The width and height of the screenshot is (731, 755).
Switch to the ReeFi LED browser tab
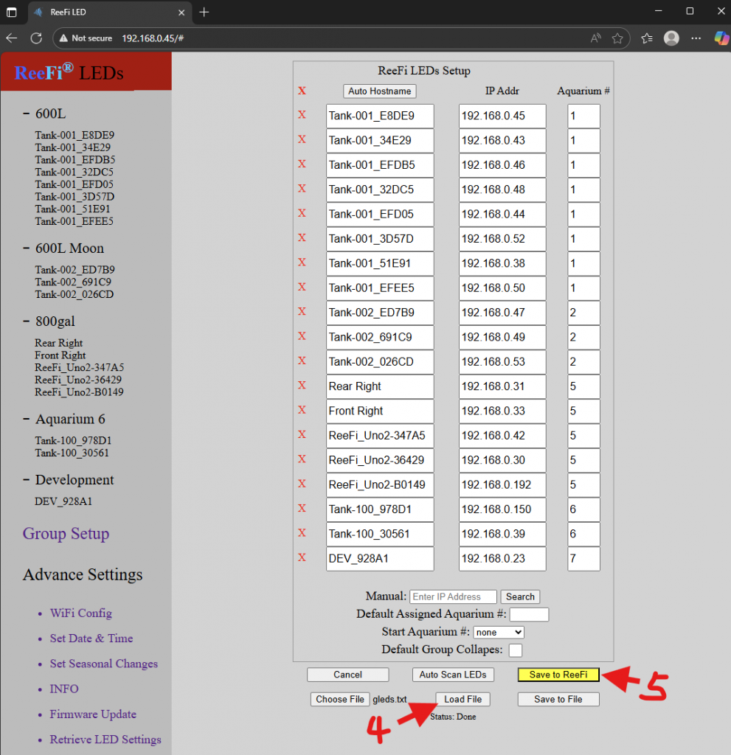pos(103,12)
